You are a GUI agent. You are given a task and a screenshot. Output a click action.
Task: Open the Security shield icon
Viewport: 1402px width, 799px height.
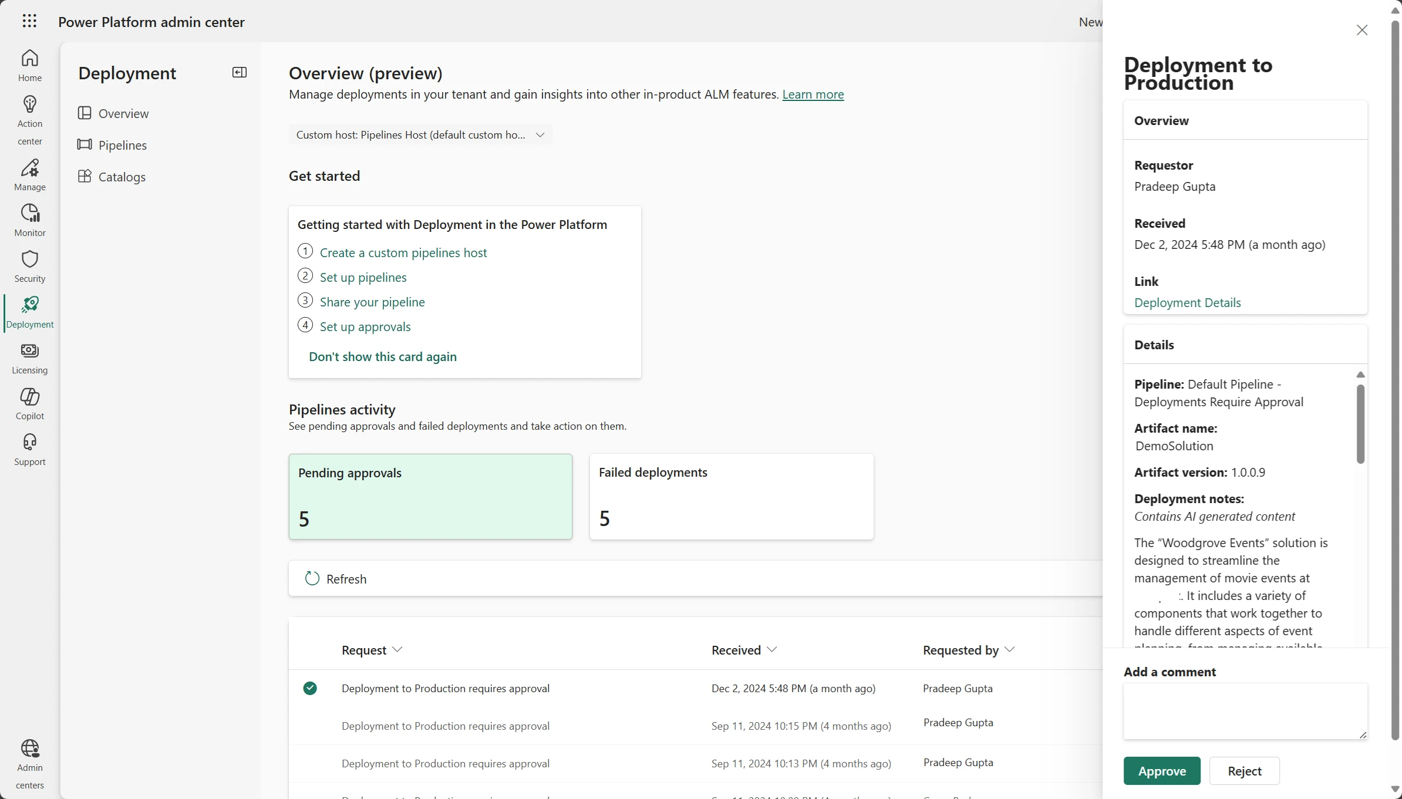coord(29,259)
